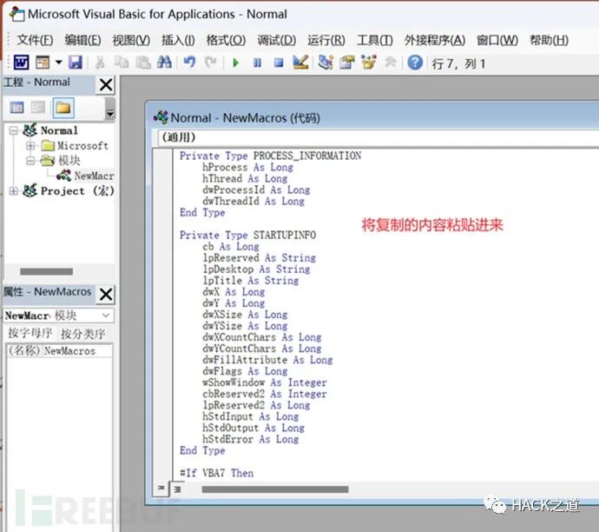Toggle Folders icon in project pane
Image resolution: width=599 pixels, height=532 pixels.
(63, 108)
